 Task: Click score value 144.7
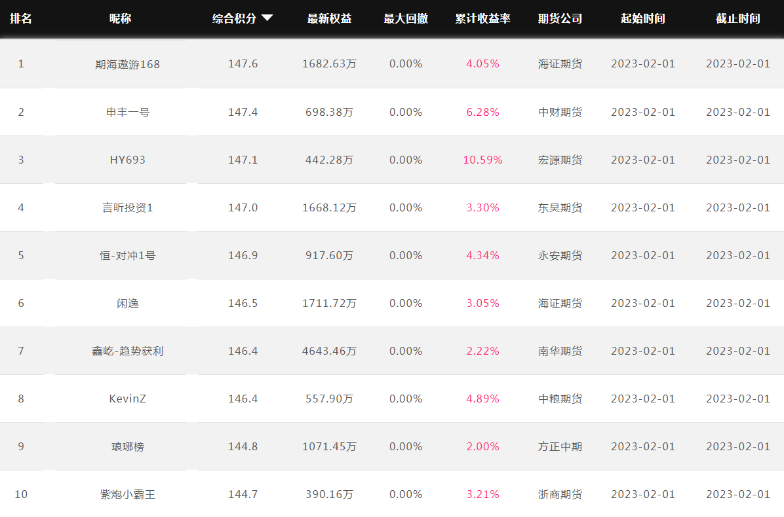243,495
